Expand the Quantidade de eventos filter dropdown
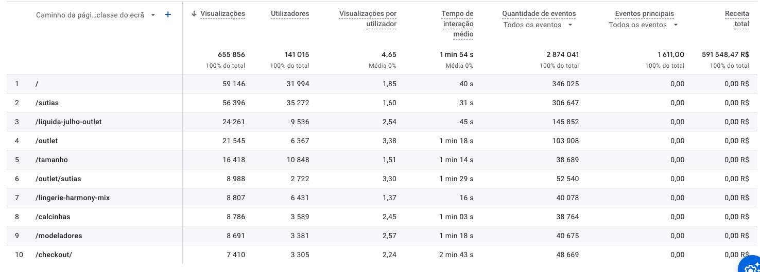The height and width of the screenshot is (272, 760). coord(570,25)
